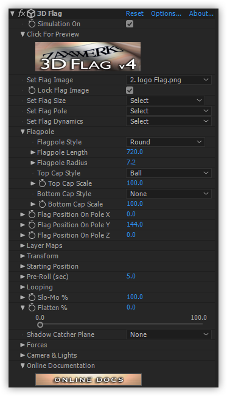Collapse the Flatten % property
This screenshot has width=227, height=396.
tap(23, 308)
